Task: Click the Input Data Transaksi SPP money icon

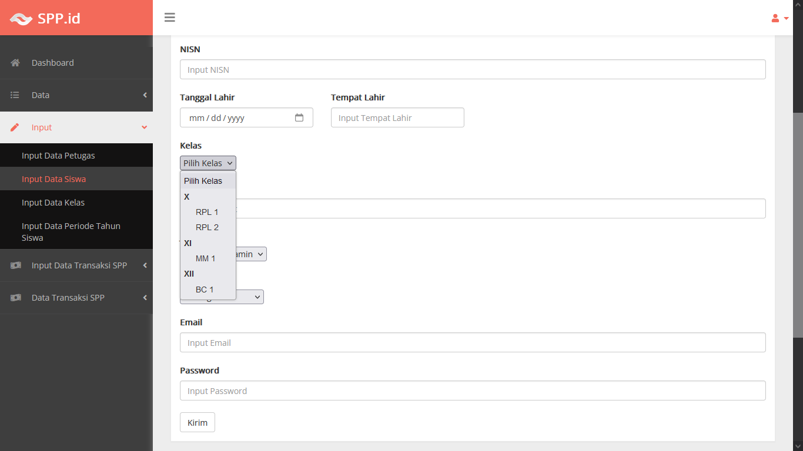Action: tap(15, 265)
